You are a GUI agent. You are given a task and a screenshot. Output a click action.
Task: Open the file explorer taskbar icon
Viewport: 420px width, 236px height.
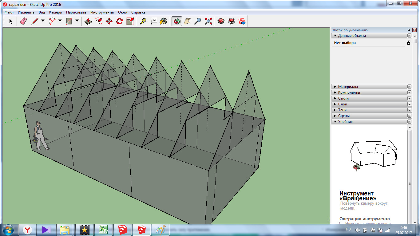[x=65, y=230]
